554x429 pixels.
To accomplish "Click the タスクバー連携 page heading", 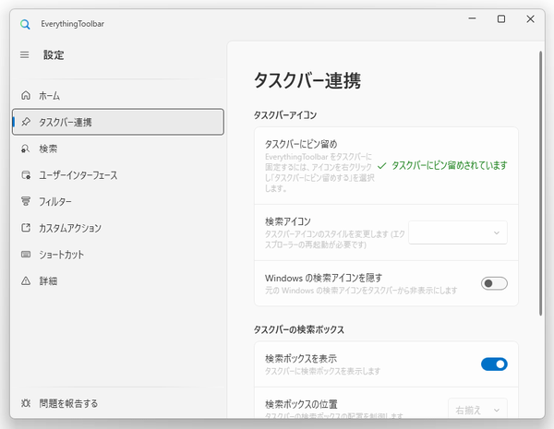I will (x=307, y=80).
